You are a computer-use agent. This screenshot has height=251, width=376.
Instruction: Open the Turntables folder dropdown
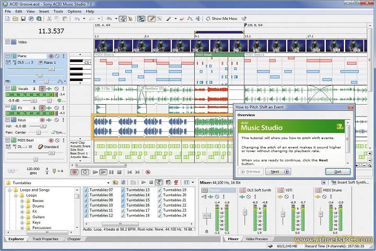pos(109,183)
